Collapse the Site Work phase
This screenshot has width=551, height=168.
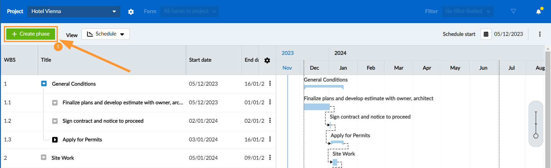pyautogui.click(x=44, y=157)
